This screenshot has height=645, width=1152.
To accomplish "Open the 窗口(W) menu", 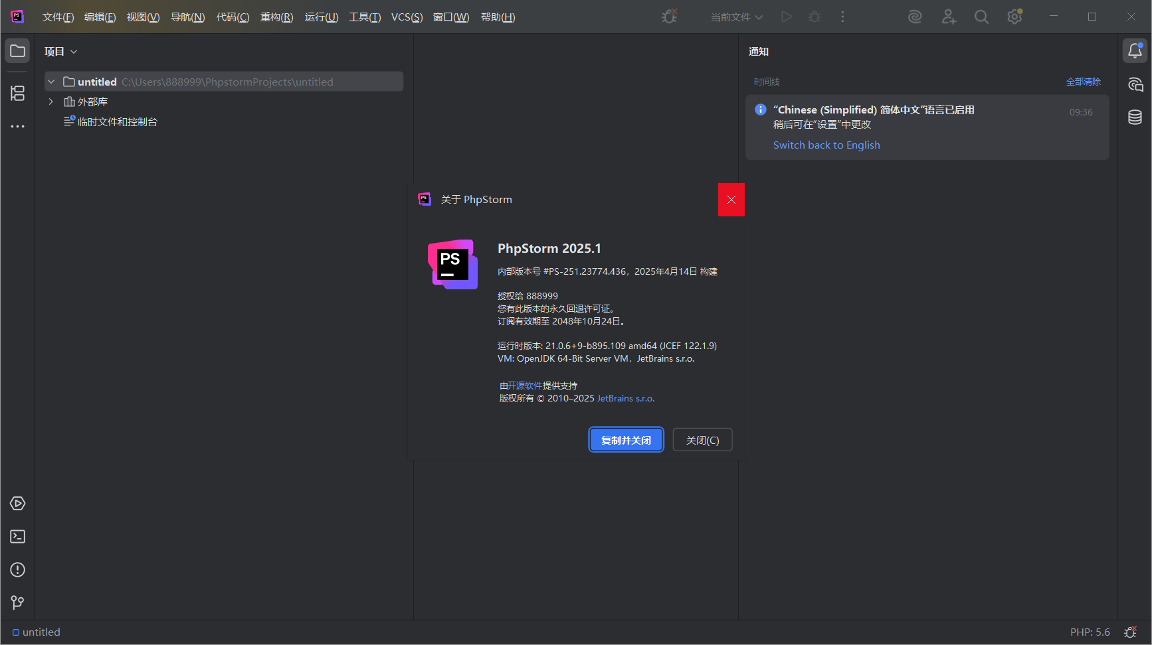I will coord(450,17).
